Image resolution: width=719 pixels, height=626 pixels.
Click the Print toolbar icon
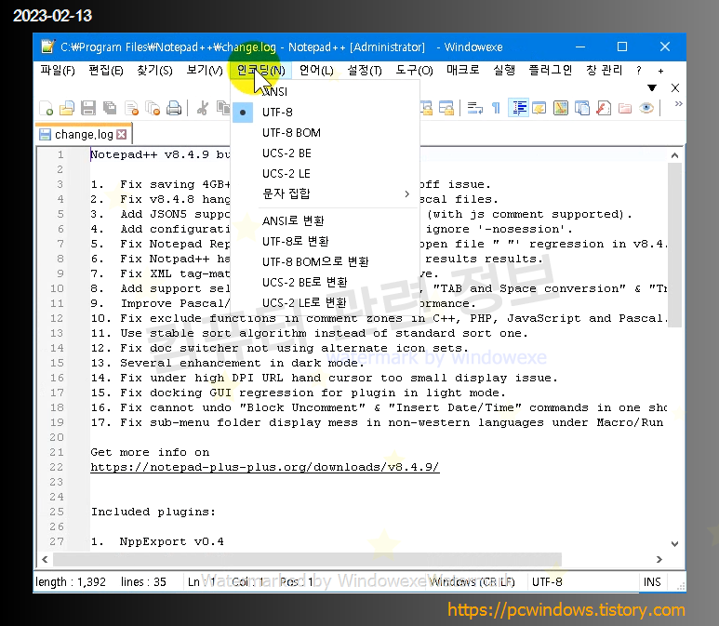174,109
